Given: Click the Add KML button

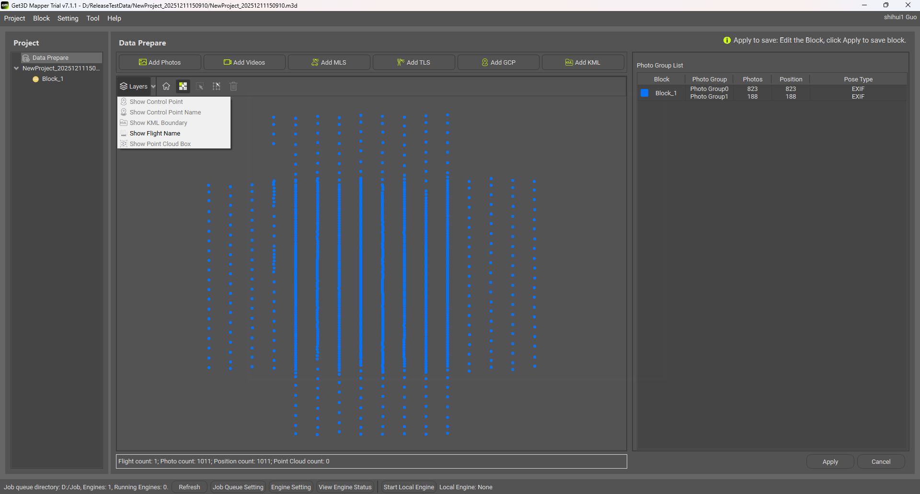Looking at the screenshot, I should pyautogui.click(x=583, y=62).
